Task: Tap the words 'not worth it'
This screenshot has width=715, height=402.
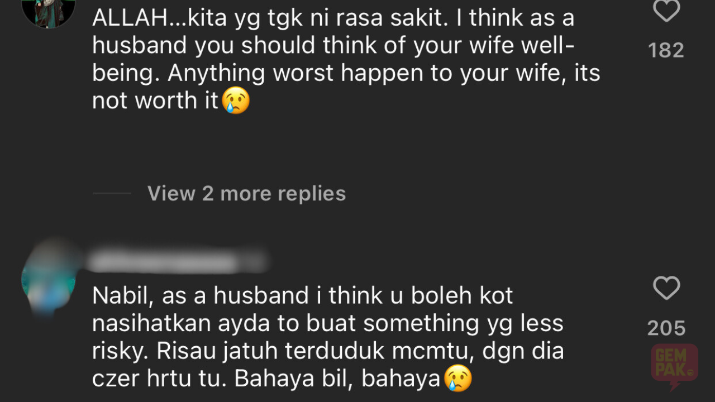Action: pyautogui.click(x=155, y=101)
